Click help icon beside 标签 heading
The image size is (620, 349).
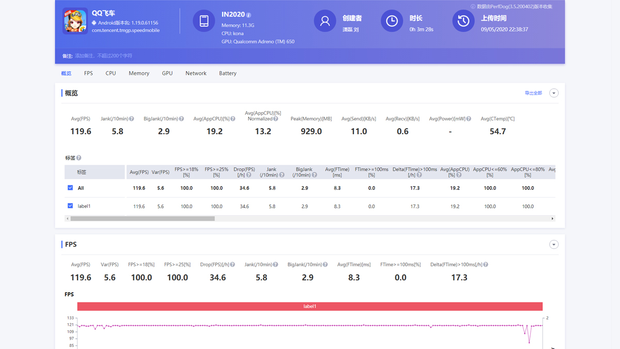pyautogui.click(x=79, y=158)
